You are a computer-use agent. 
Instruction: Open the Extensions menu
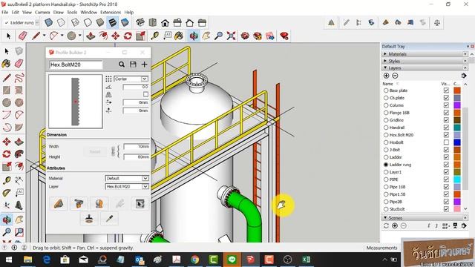[x=111, y=13]
